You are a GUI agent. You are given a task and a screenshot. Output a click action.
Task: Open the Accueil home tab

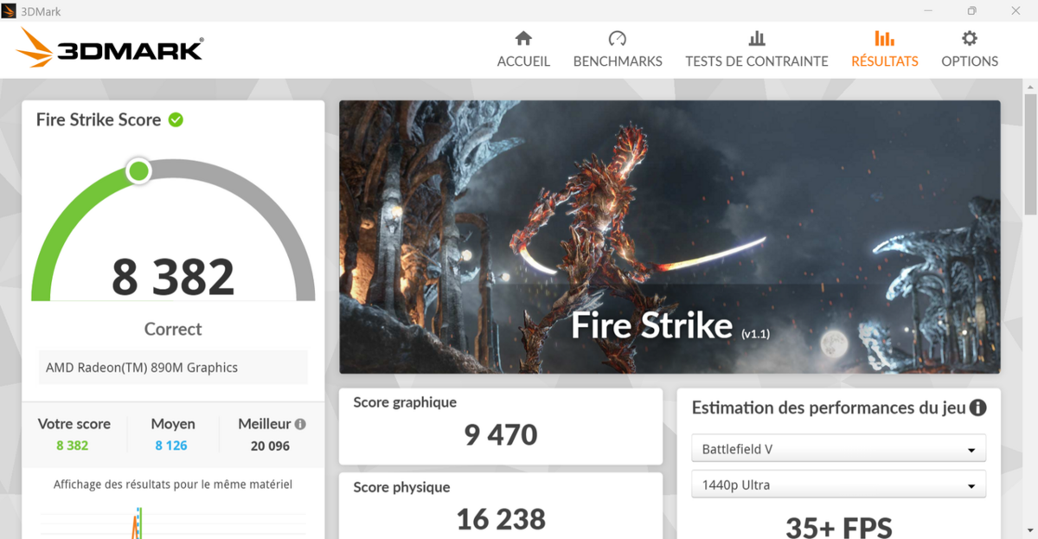click(523, 49)
